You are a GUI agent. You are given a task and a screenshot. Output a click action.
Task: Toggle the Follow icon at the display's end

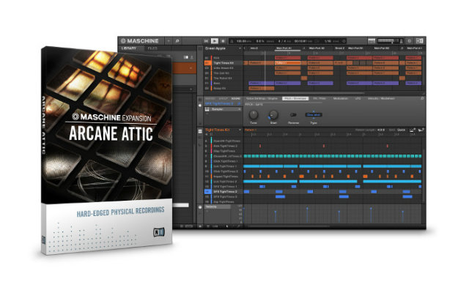point(344,41)
